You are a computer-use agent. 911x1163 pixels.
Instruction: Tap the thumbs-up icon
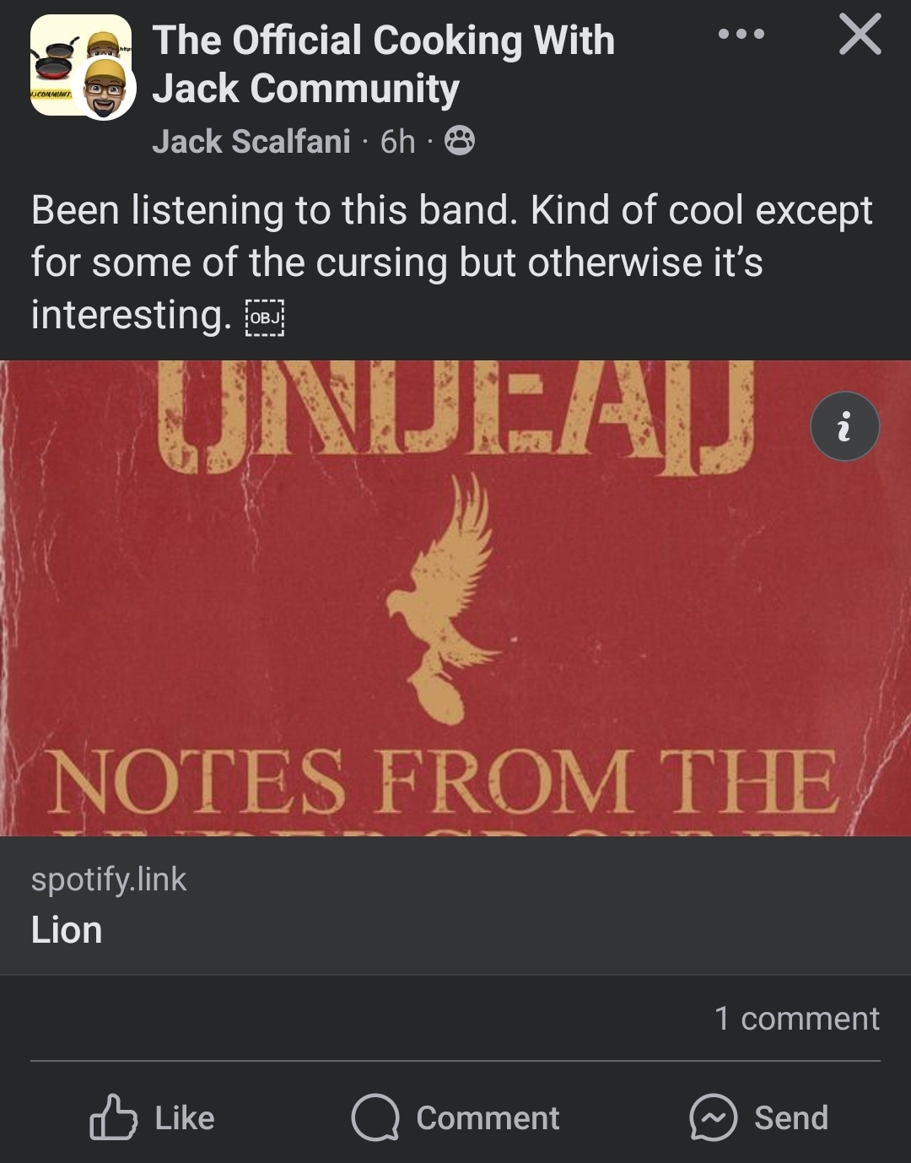[x=113, y=1117]
